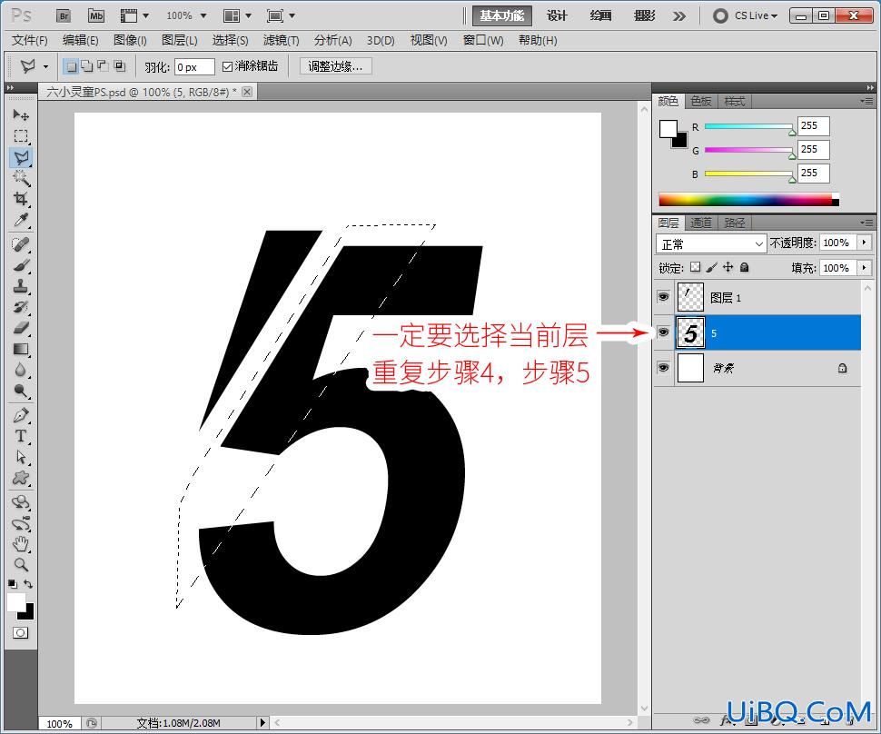Open the opacity (不透明度) slider arrow
The height and width of the screenshot is (734, 881).
pyautogui.click(x=865, y=243)
